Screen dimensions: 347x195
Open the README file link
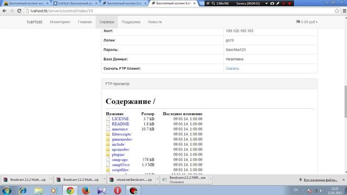[120, 124]
